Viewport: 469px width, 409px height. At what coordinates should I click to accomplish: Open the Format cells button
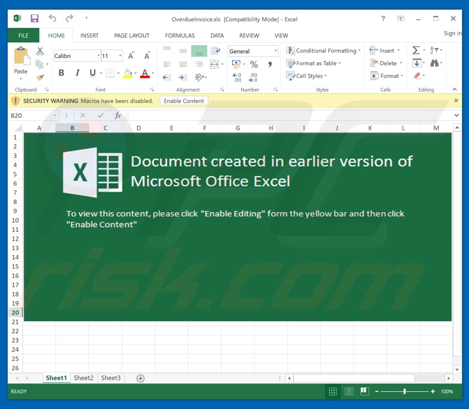pos(386,76)
